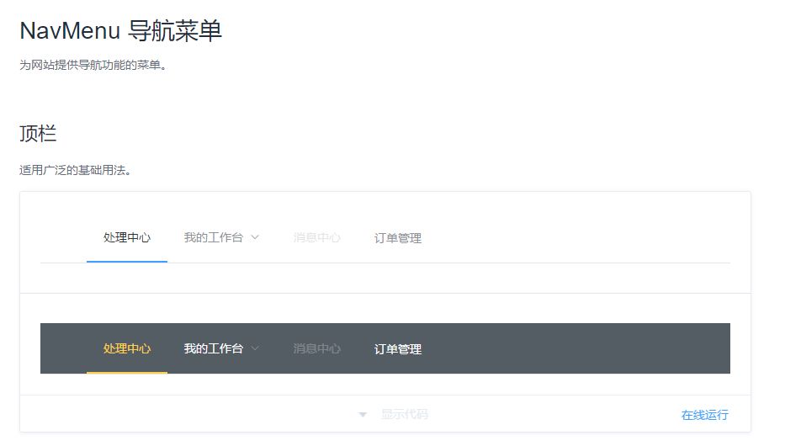Click disabled 消息中心 in the dark menu
Viewport: 785px width, 446px height.
316,348
